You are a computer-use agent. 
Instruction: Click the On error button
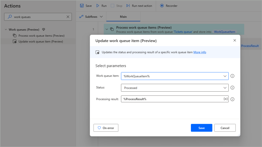click(106, 128)
